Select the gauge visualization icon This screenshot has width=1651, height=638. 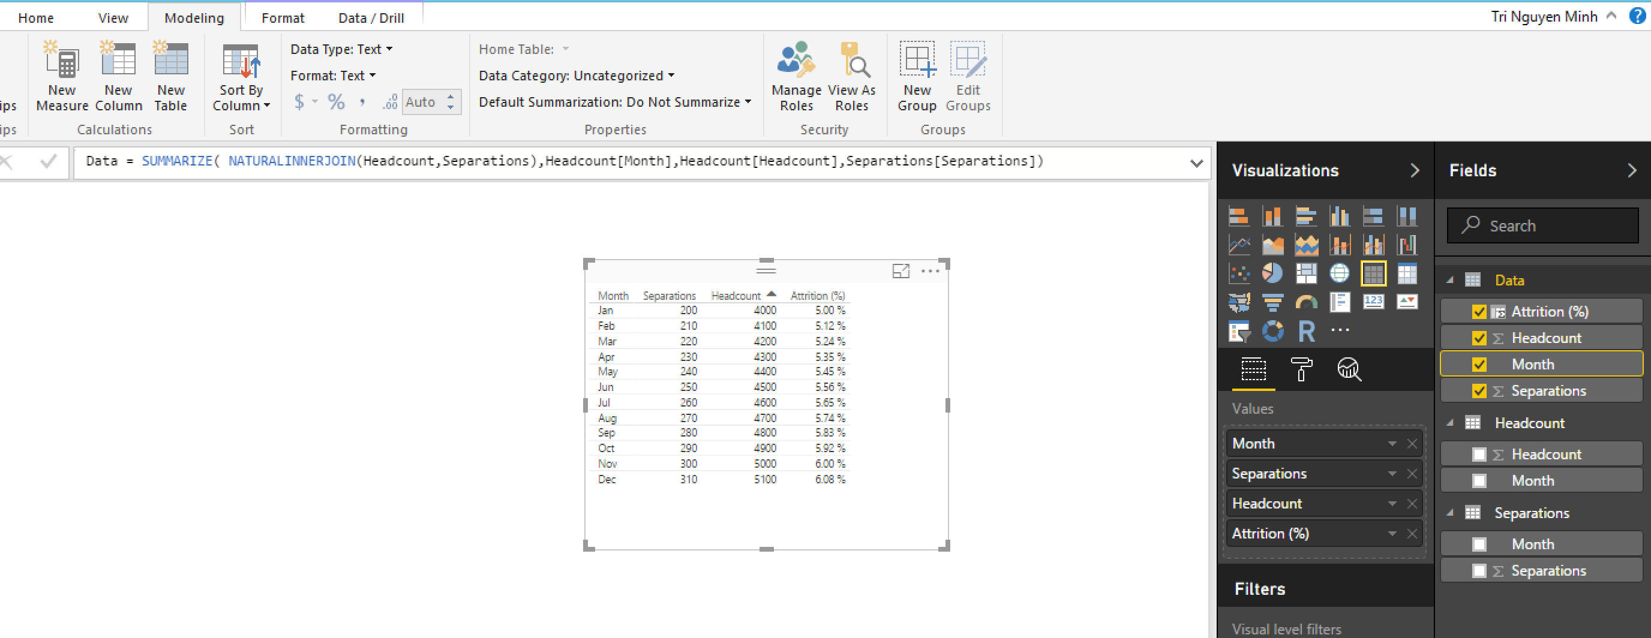(1305, 302)
